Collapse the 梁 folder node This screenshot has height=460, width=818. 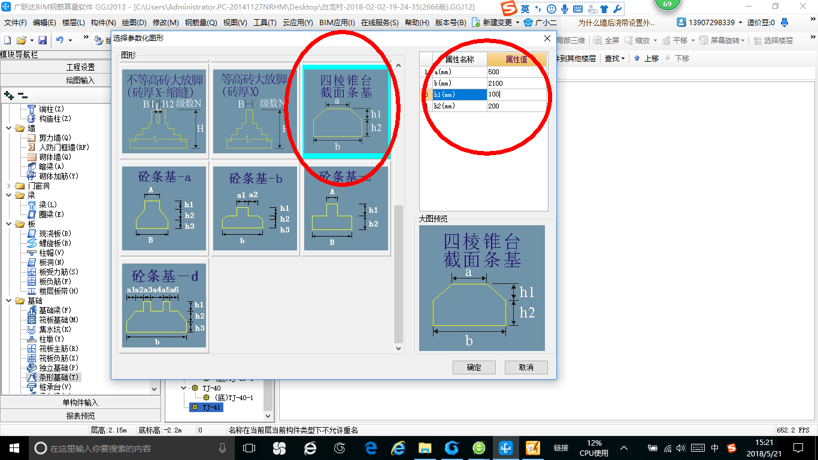[8, 195]
